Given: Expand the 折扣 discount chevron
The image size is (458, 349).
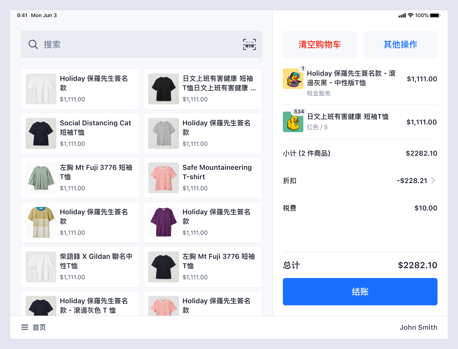Looking at the screenshot, I should [x=433, y=181].
